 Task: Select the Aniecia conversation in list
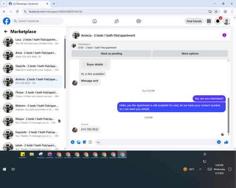32,81
